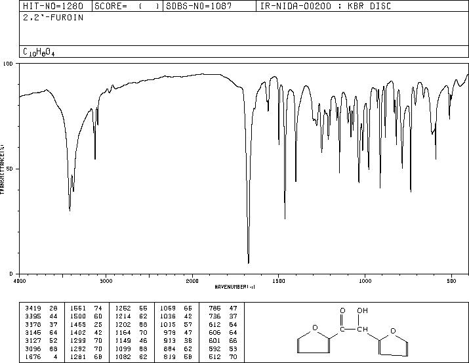Click the 1000 wavenumber axis label
Viewport: 469px width, 363px height.
[x=365, y=281]
